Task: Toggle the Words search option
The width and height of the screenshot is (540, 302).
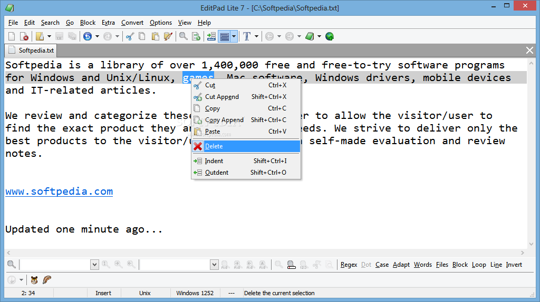Action: [x=423, y=265]
